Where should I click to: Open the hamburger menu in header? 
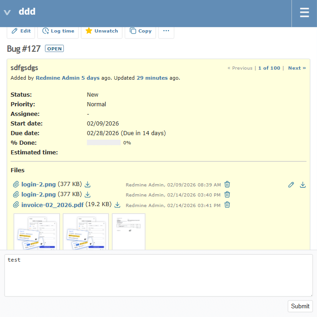(304, 13)
